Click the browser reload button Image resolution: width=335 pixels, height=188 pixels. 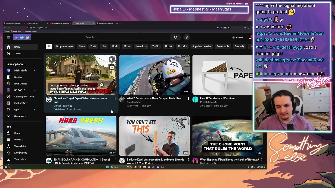12,28
